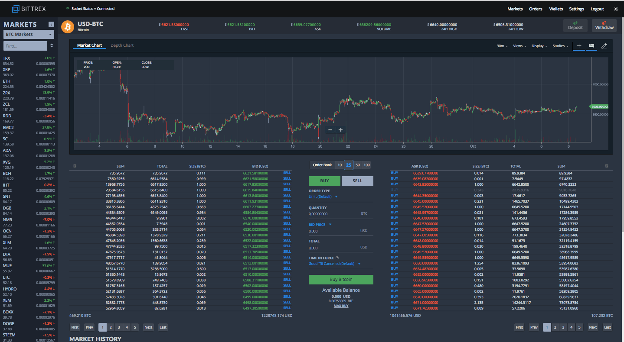
Task: Zoom out on the chart with the − button
Action: (x=330, y=129)
